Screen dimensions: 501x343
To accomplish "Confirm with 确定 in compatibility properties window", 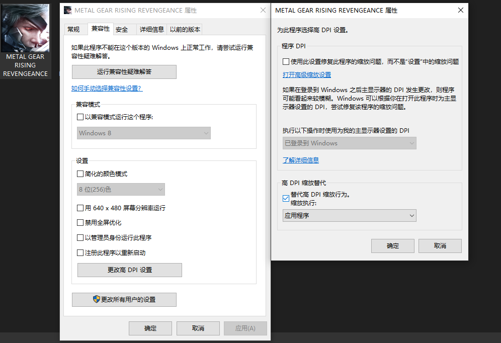I will (150, 328).
